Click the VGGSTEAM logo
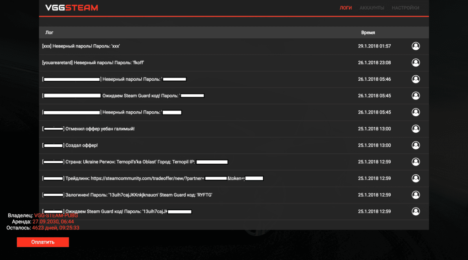 click(71, 8)
